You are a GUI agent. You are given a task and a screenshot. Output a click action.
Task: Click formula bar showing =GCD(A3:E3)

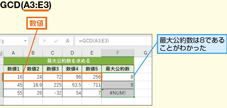click(x=113, y=41)
